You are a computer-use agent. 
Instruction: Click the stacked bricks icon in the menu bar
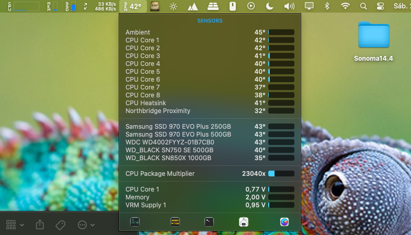pyautogui.click(x=213, y=6)
